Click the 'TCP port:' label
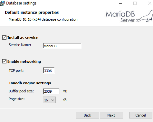 coord(16,70)
